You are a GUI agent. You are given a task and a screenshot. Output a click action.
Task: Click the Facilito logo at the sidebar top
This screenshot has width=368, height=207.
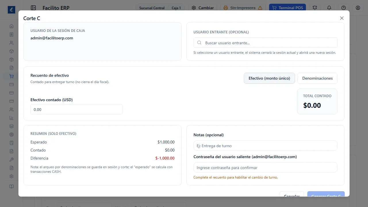coord(11,10)
